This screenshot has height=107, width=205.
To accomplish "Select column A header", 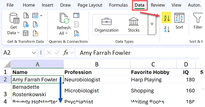I will [37, 64].
